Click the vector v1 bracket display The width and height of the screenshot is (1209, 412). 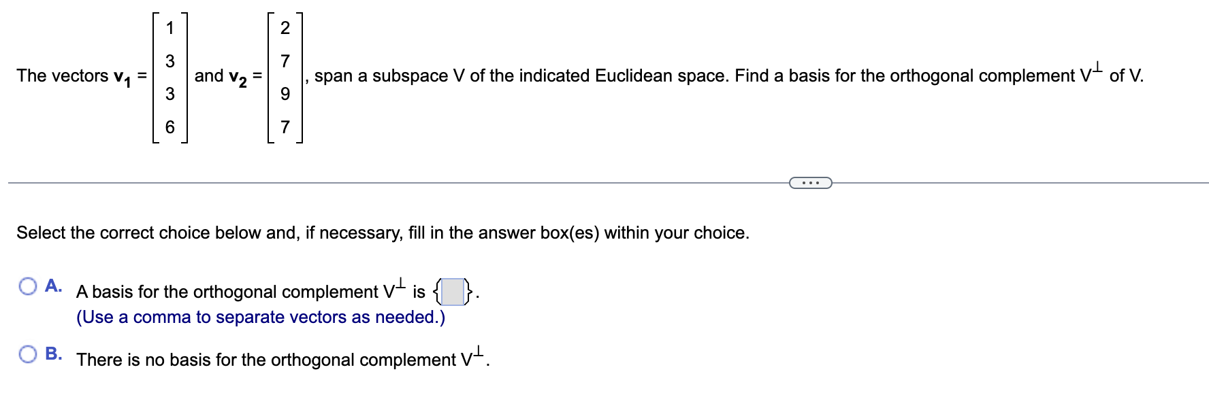169,77
